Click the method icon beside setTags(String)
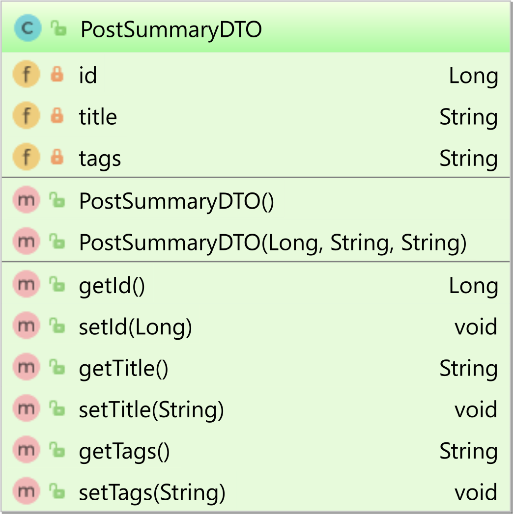Image resolution: width=513 pixels, height=514 pixels. click(x=26, y=491)
